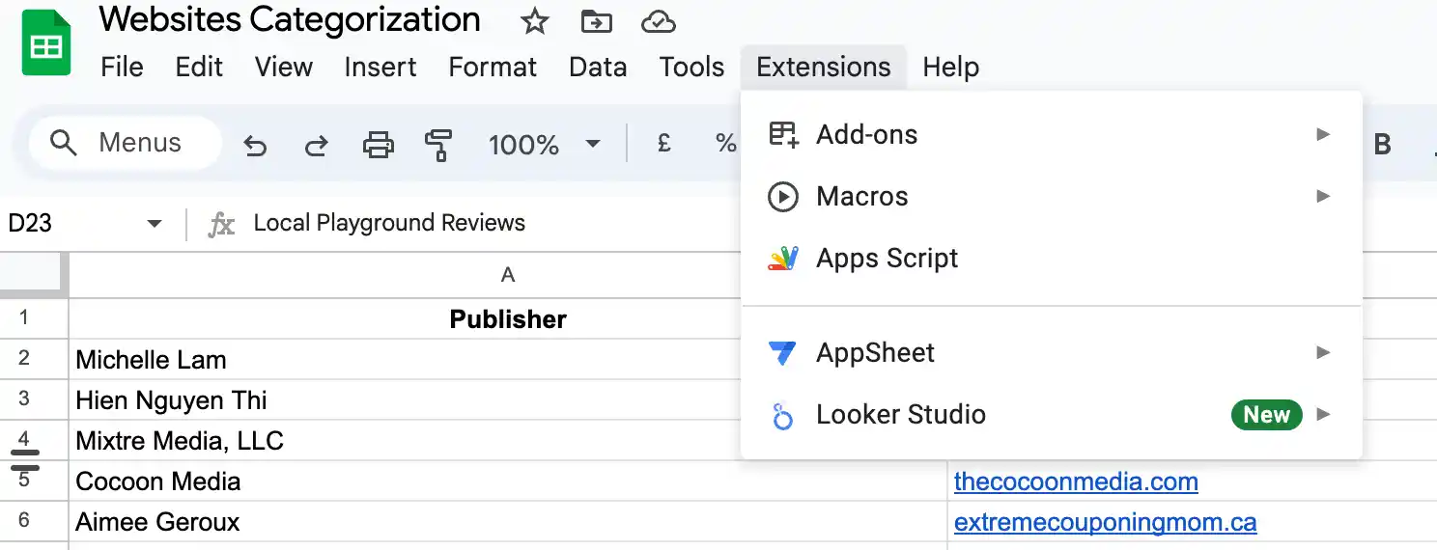Screen dimensions: 1437x550
Task: Expand the AppSheet submenu arrow
Action: click(1324, 352)
